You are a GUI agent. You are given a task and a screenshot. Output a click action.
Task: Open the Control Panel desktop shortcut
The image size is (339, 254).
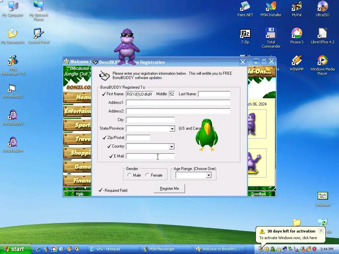[39, 36]
